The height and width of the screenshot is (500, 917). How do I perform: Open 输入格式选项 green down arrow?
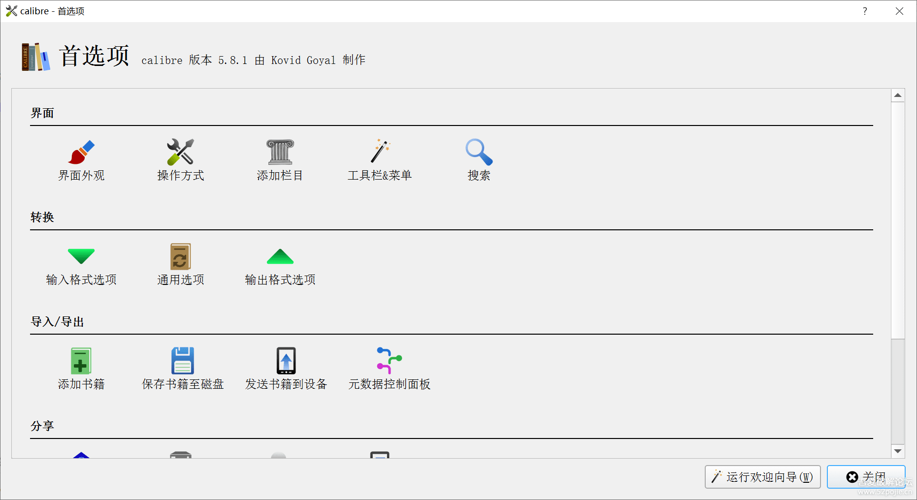81,257
